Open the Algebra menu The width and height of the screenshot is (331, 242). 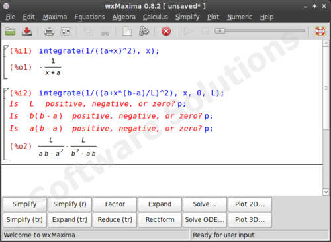(124, 17)
